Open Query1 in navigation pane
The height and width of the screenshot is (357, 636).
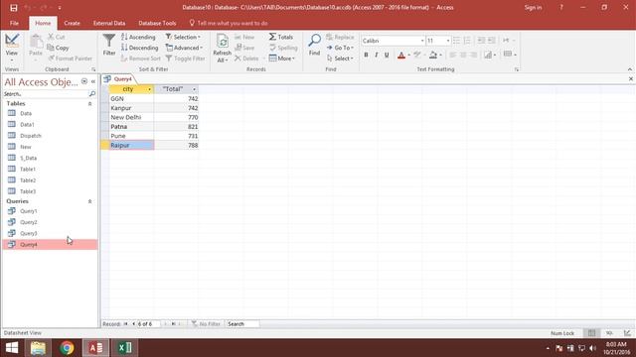click(29, 211)
